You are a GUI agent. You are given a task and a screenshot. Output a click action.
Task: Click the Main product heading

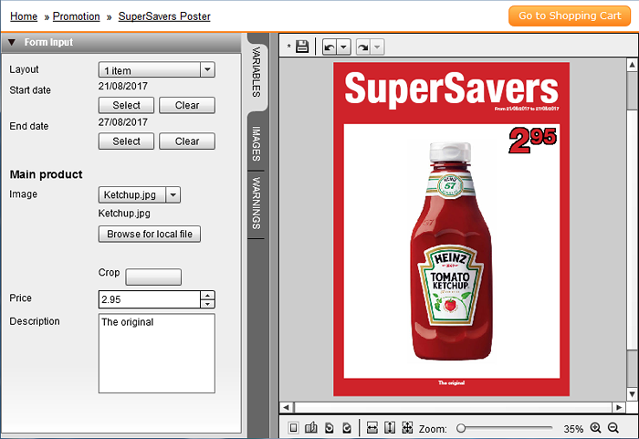tap(46, 174)
